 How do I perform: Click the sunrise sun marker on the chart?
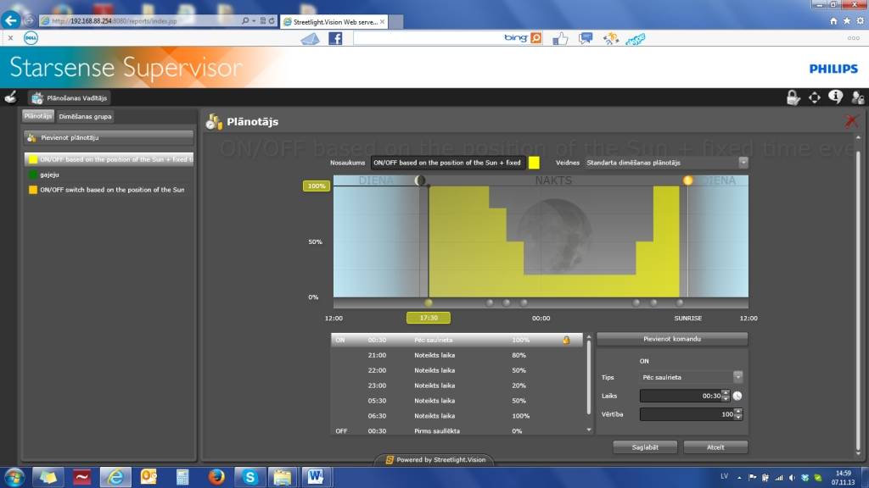[x=687, y=180]
